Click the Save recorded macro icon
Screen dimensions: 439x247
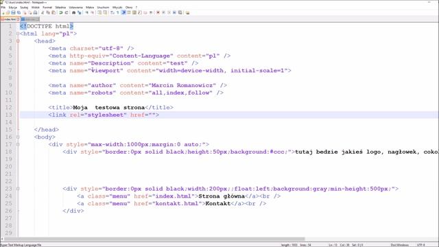(180, 12)
